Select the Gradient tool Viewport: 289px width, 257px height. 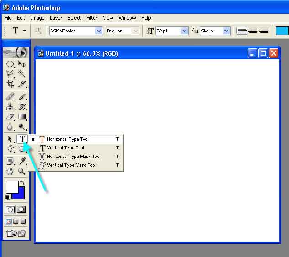(22, 116)
